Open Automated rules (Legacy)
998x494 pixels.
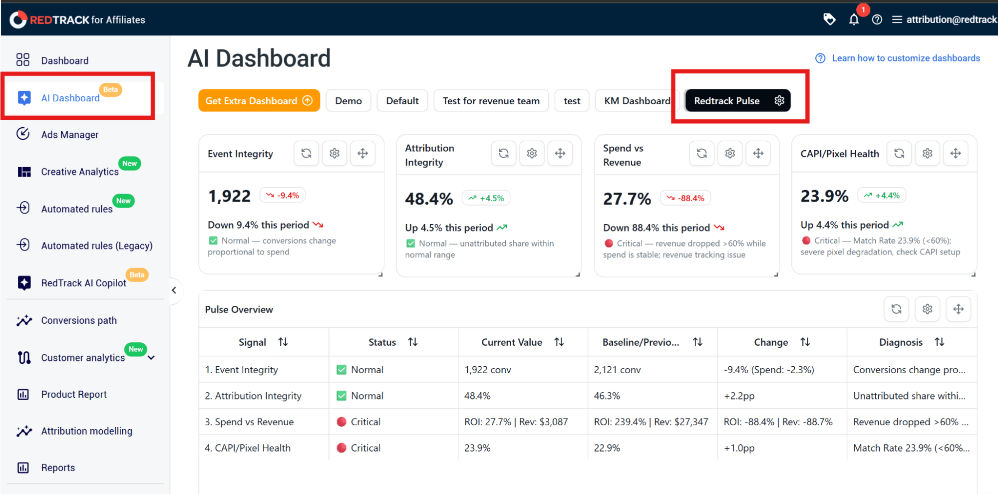coord(97,246)
